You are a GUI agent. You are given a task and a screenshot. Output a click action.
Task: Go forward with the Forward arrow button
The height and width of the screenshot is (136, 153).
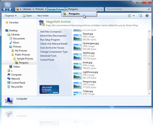10,9
